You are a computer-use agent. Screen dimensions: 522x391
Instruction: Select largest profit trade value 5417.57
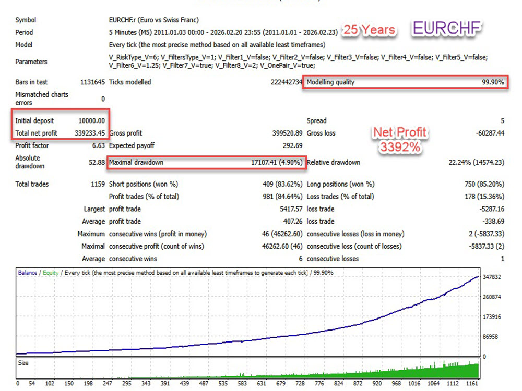pos(291,209)
